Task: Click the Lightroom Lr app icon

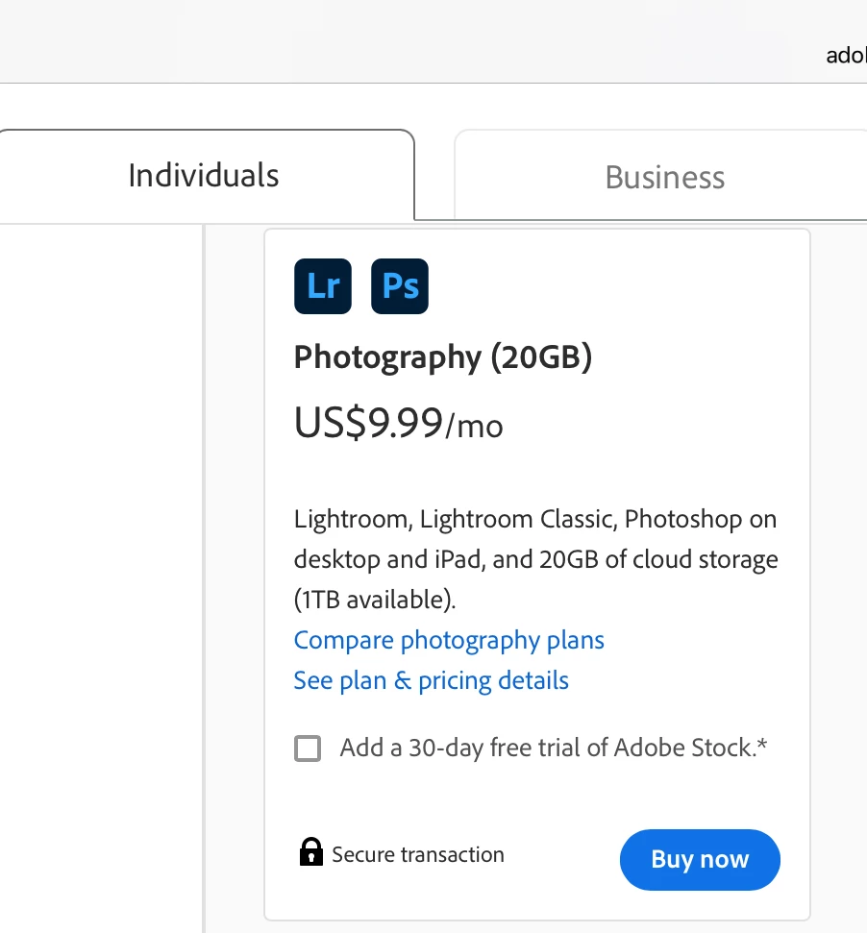Action: coord(323,286)
